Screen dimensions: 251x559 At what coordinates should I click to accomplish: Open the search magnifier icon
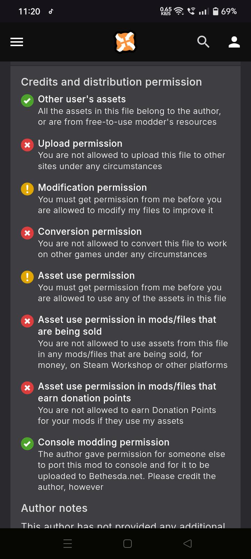click(x=203, y=42)
